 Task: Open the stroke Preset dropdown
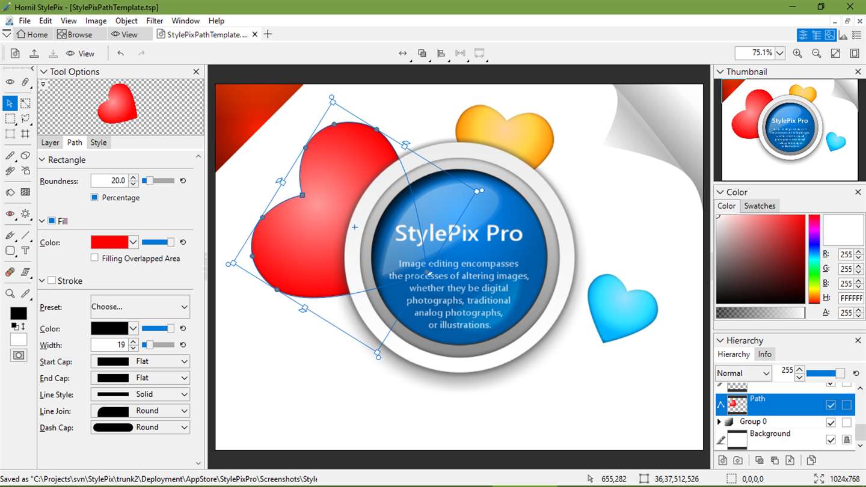click(x=140, y=307)
